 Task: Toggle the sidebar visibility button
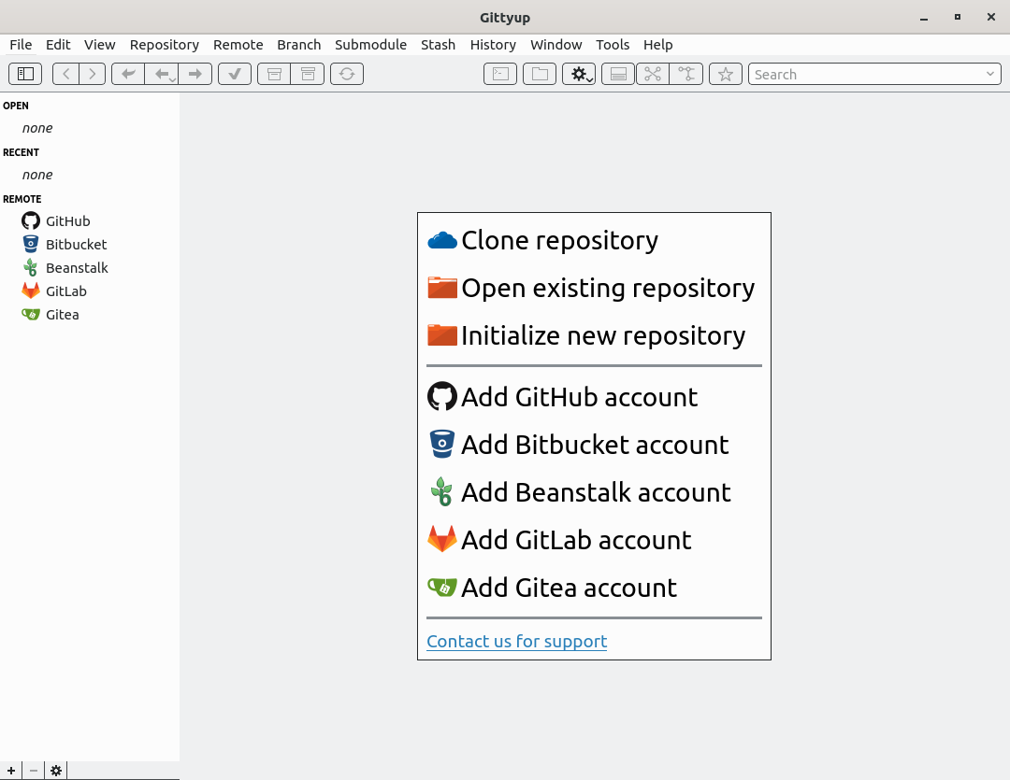(25, 74)
